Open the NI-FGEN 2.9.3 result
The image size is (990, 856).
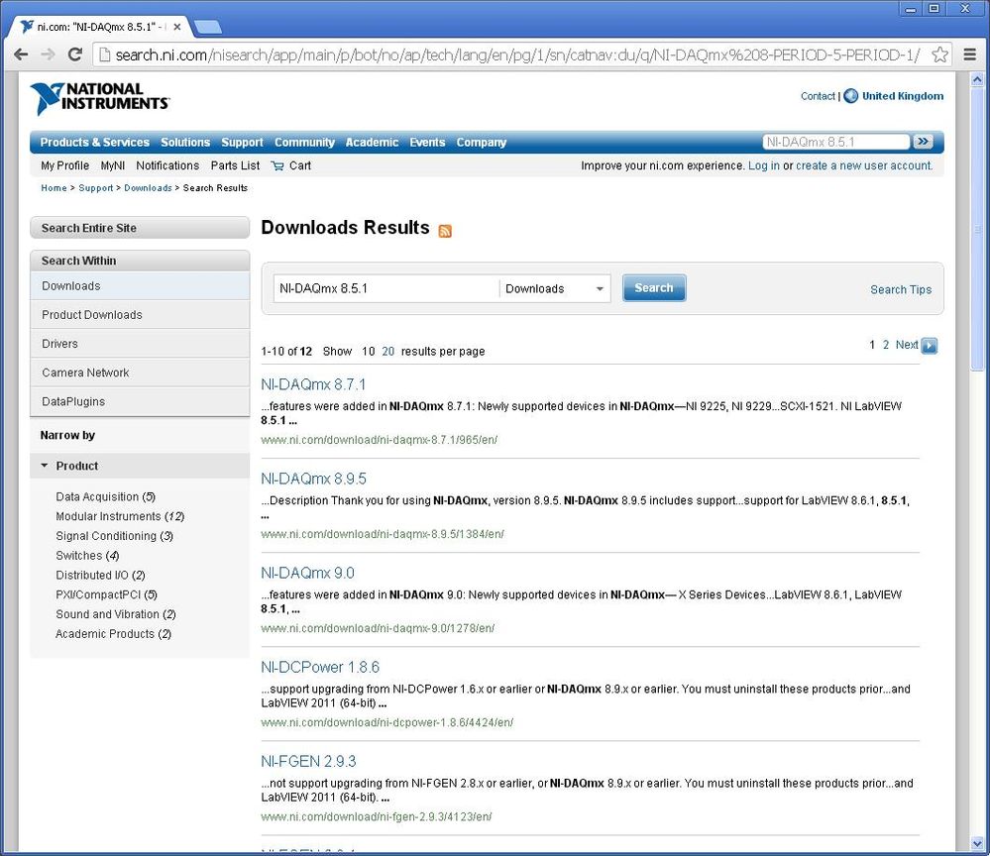coord(309,761)
